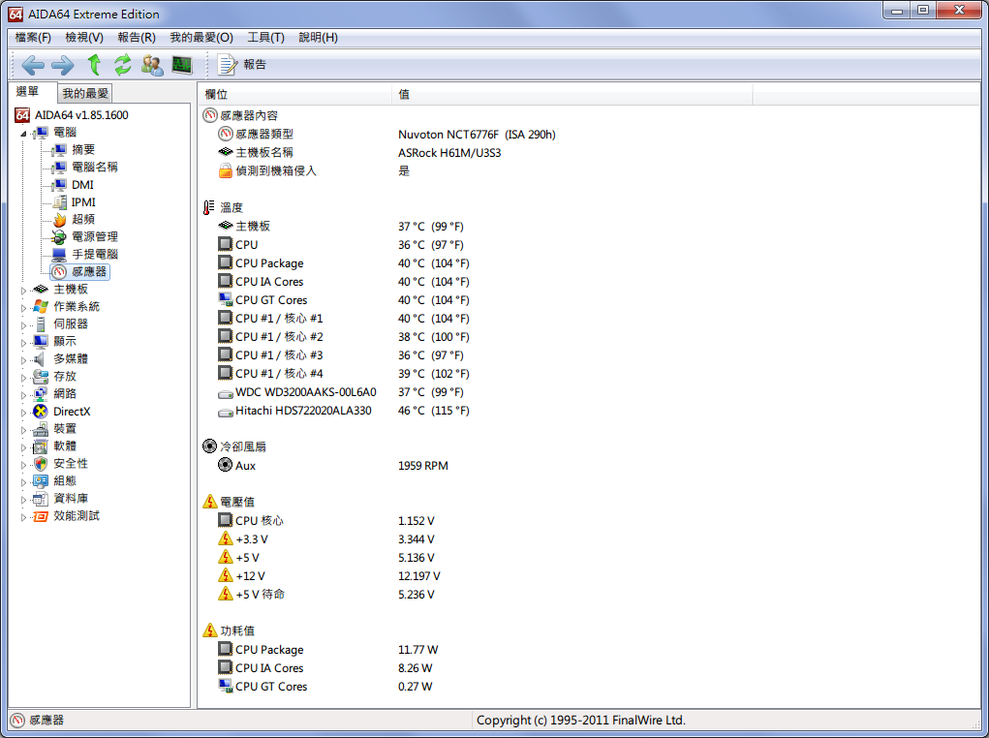Click the CPU GT Cores temperature icon
This screenshot has width=989, height=738.
225,299
